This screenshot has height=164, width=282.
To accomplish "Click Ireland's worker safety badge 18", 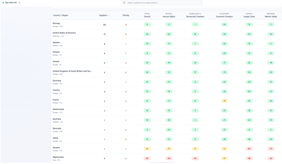I will 271,63.
